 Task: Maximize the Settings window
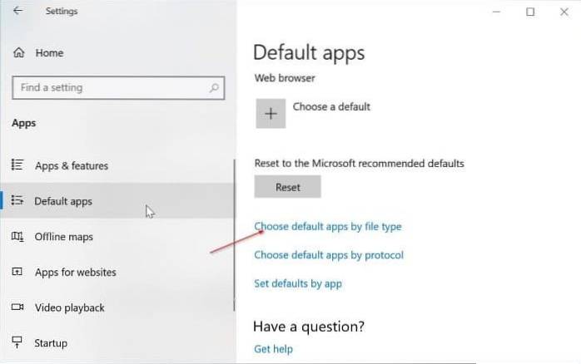point(530,12)
